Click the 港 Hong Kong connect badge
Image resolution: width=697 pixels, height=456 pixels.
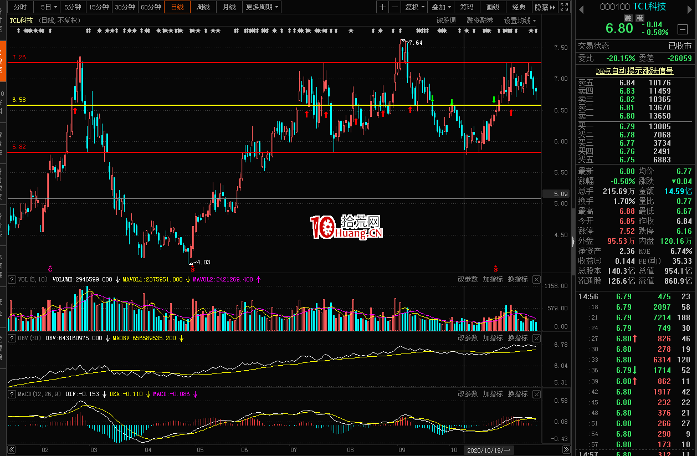coord(639,18)
